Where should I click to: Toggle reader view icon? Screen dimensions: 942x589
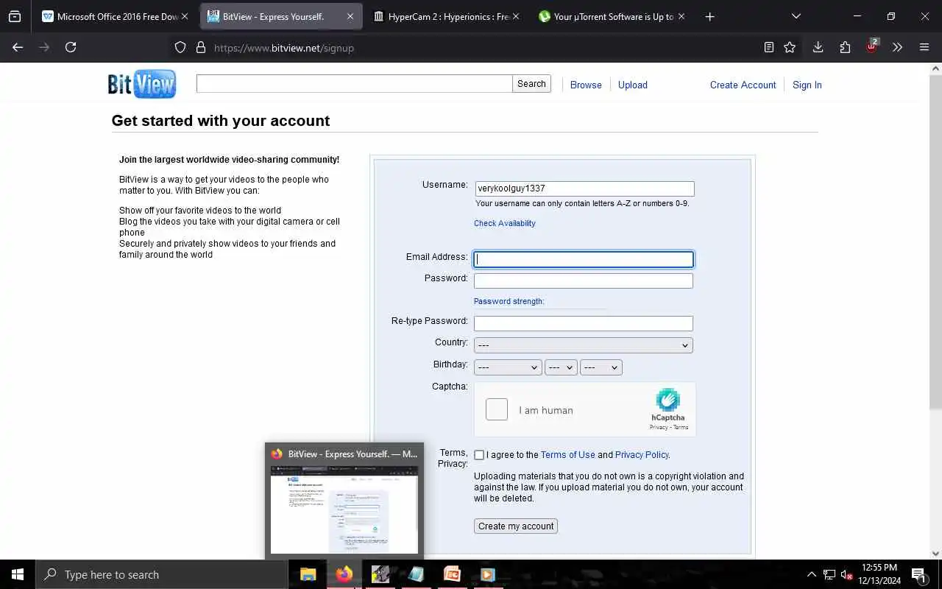click(768, 47)
